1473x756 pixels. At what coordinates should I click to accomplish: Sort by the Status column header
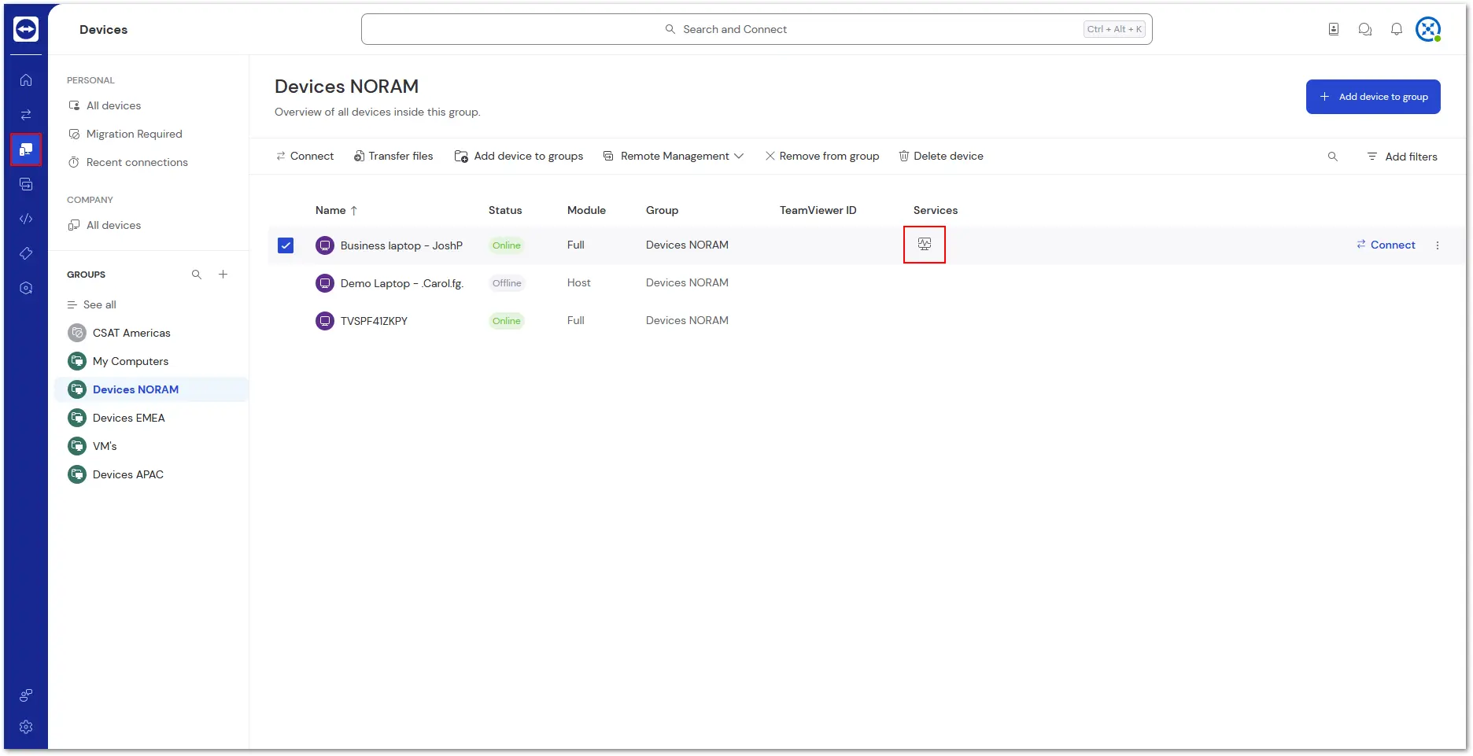tap(505, 210)
